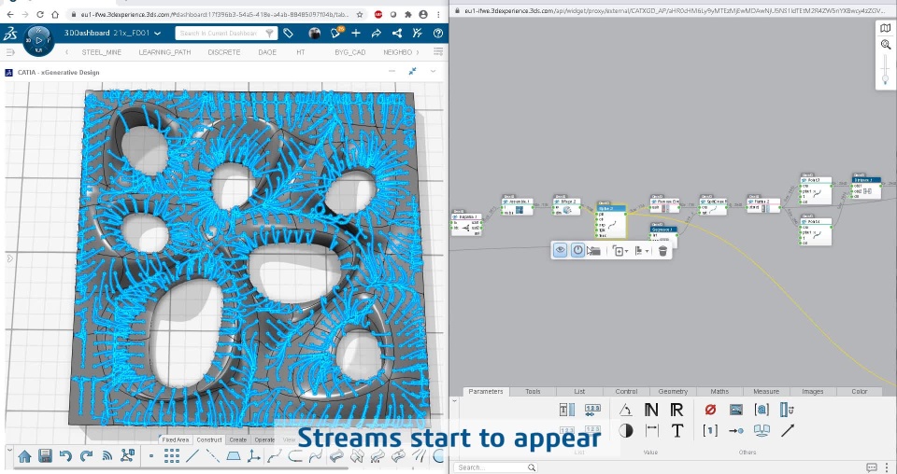Delete the selected node with the trash icon
The image size is (897, 474).
tap(662, 251)
